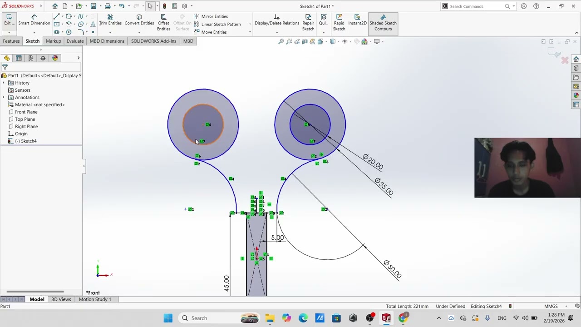Select the Straight Slot tool
The image size is (581, 327).
click(x=56, y=32)
